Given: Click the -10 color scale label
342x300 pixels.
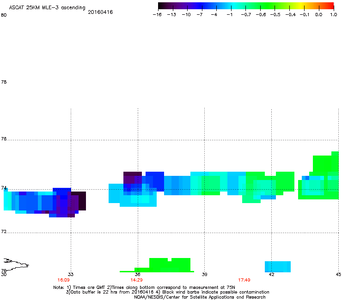Looking at the screenshot, I should [x=186, y=15].
